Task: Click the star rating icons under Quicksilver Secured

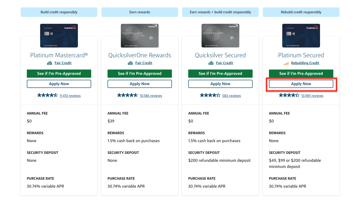Action: click(x=210, y=95)
